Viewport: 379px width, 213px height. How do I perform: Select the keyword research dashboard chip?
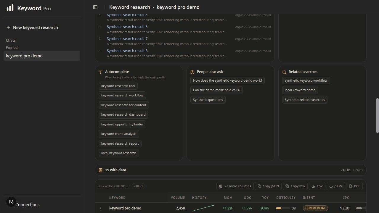[123, 114]
